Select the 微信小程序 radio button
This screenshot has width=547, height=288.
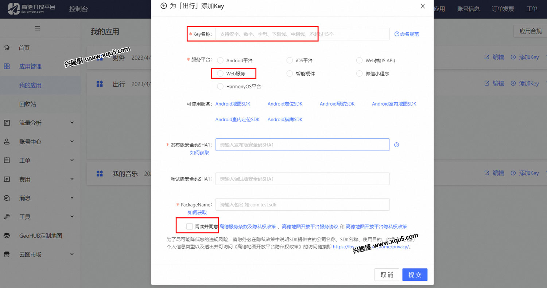(x=359, y=74)
